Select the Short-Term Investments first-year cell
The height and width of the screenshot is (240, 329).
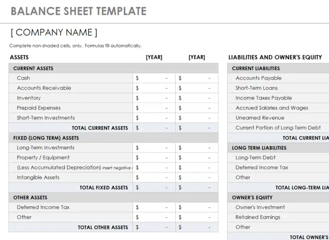coord(154,118)
